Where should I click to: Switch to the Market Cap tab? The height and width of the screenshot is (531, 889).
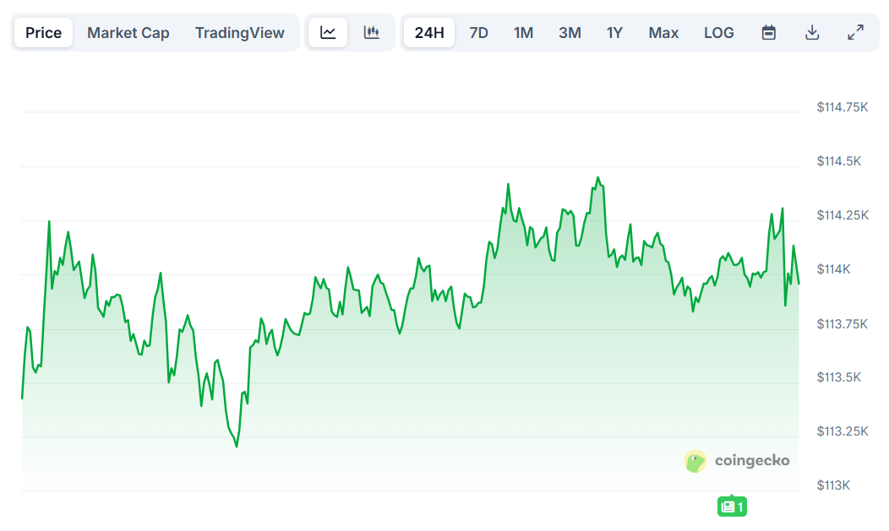coord(128,32)
